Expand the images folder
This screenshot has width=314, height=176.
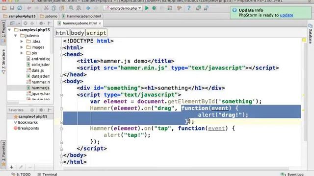point(22,47)
